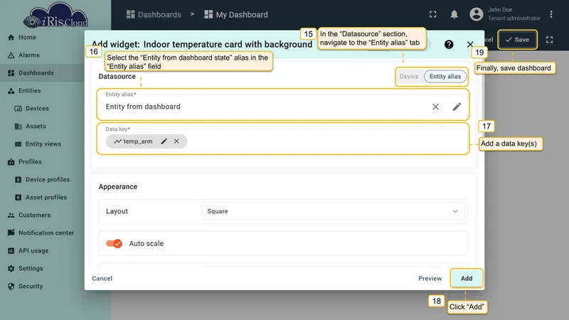This screenshot has width=569, height=320.
Task: Open user account avatar icon
Action: tap(476, 14)
